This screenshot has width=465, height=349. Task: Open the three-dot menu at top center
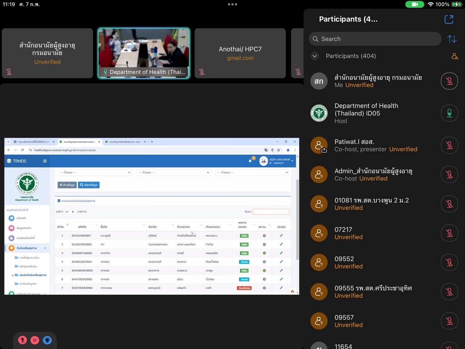click(x=232, y=4)
